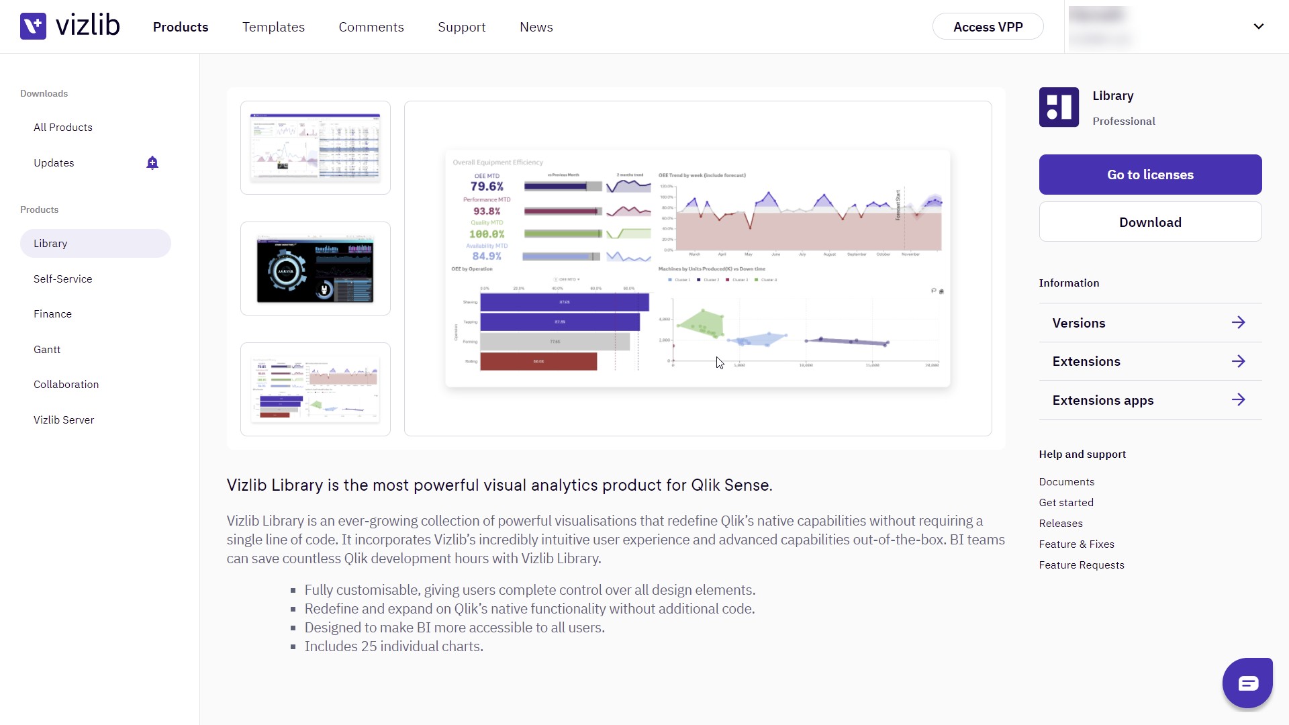Open the chat support bubble icon
The width and height of the screenshot is (1289, 725).
(1247, 683)
